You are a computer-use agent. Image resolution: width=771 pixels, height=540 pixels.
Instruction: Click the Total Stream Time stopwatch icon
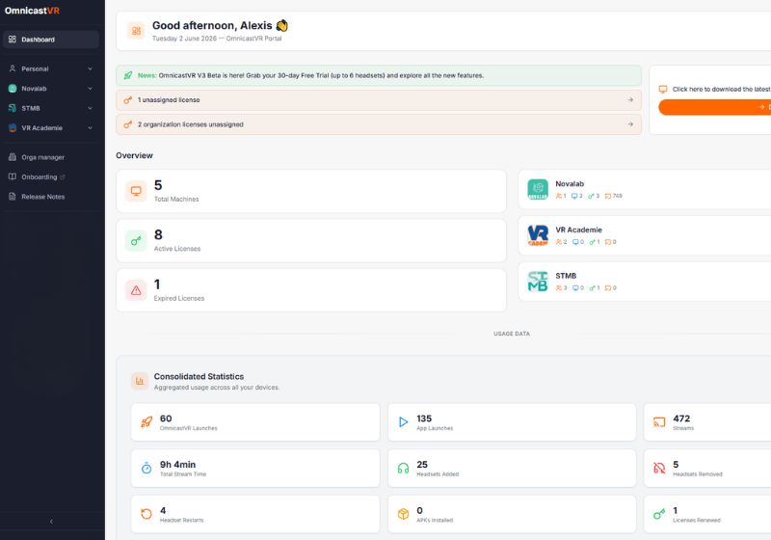146,468
